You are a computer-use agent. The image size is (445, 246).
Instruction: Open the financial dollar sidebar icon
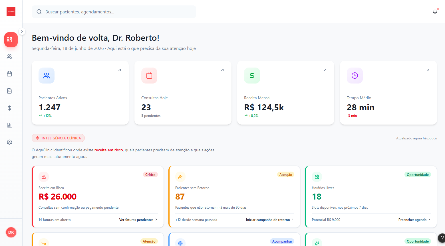(9, 108)
